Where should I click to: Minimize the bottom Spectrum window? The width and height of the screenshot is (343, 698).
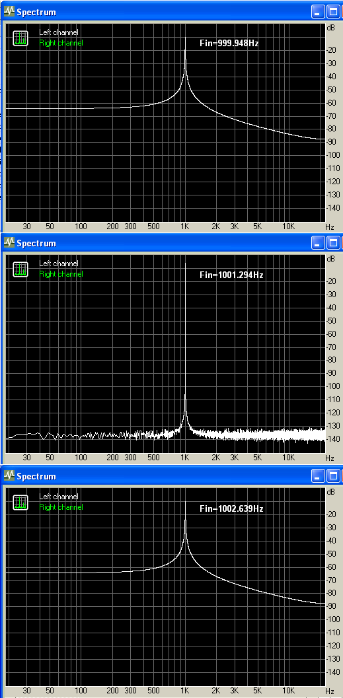click(318, 476)
